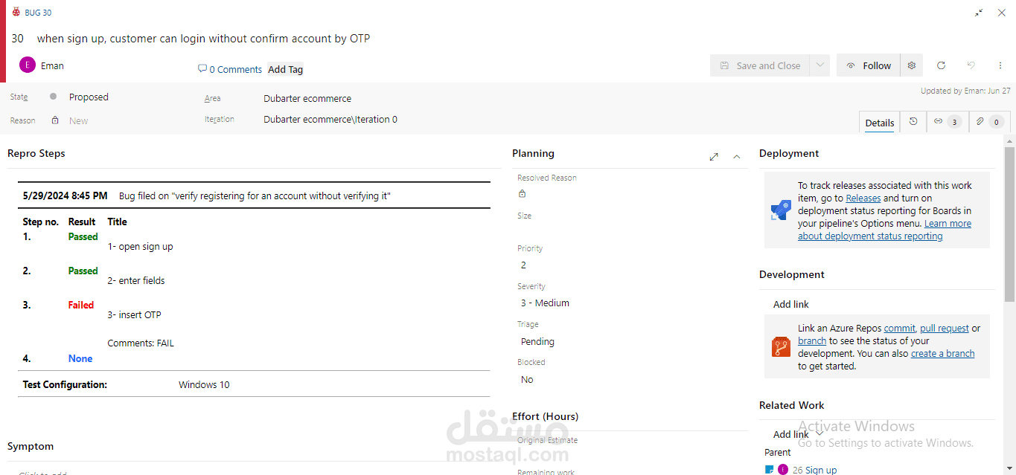
Task: Click the refresh work item icon
Action: [941, 65]
